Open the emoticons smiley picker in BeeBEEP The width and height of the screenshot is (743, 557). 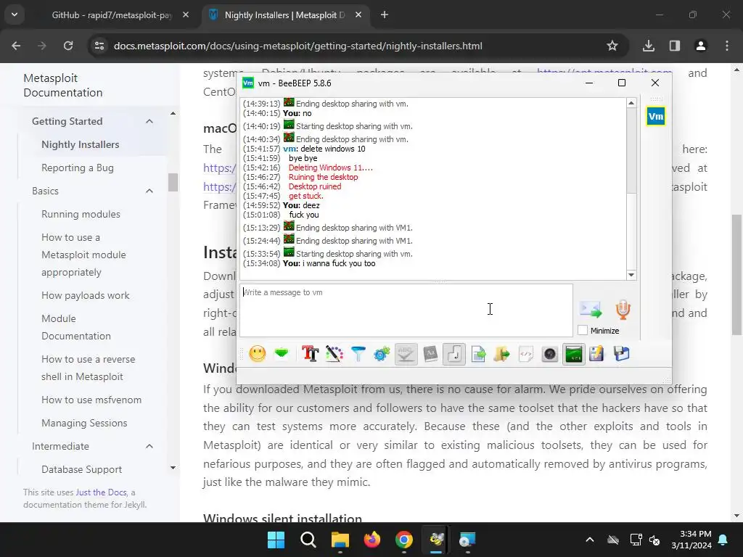tap(258, 354)
